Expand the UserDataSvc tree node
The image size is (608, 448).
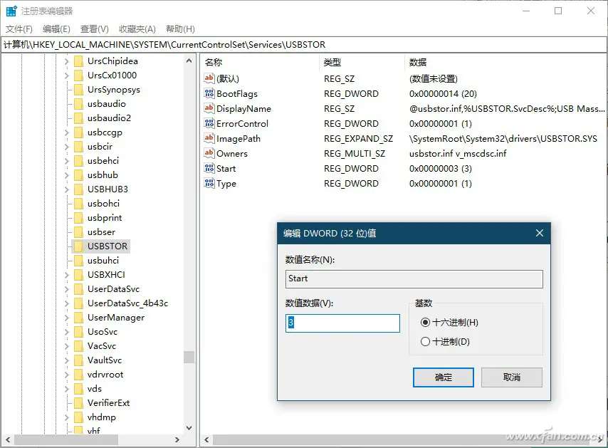(x=66, y=289)
